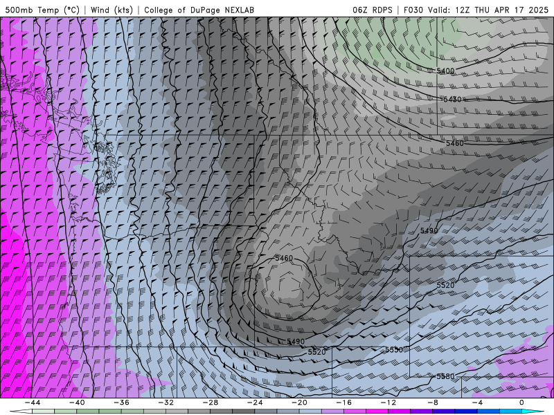Click 5490 label directly left of 5520 label

click(x=296, y=342)
